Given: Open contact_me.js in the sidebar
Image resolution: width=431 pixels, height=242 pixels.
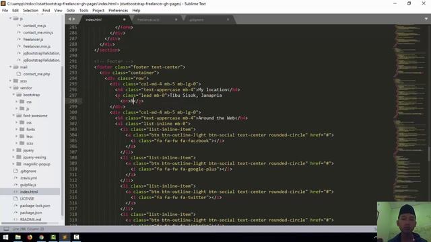Looking at the screenshot, I should click(x=34, y=26).
